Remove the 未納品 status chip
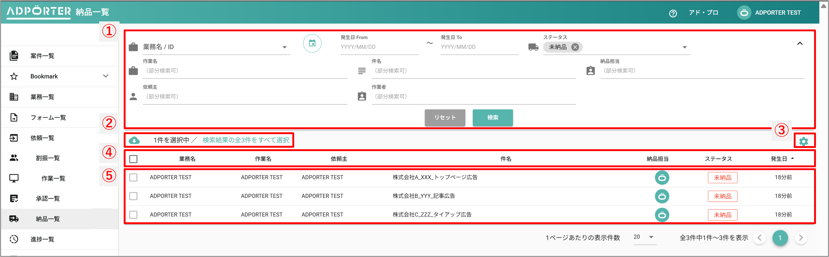 (x=575, y=47)
